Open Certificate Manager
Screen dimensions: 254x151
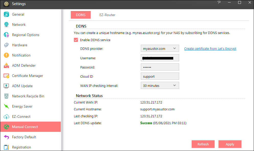pos(30,76)
